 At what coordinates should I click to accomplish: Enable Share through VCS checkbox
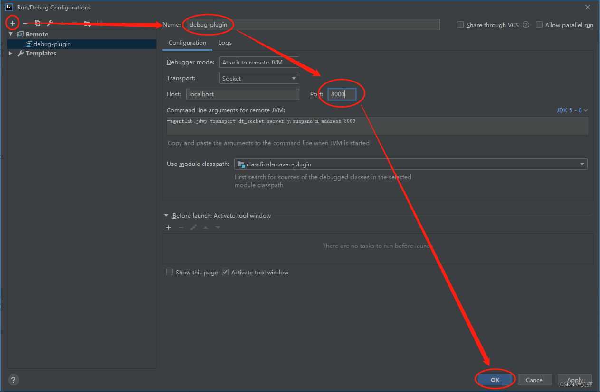[460, 25]
